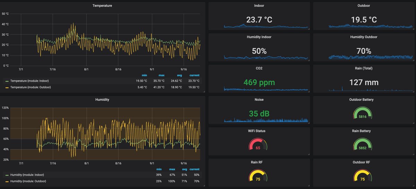Sort Humidity legend by current column
This screenshot has width=416, height=189.
194,169
